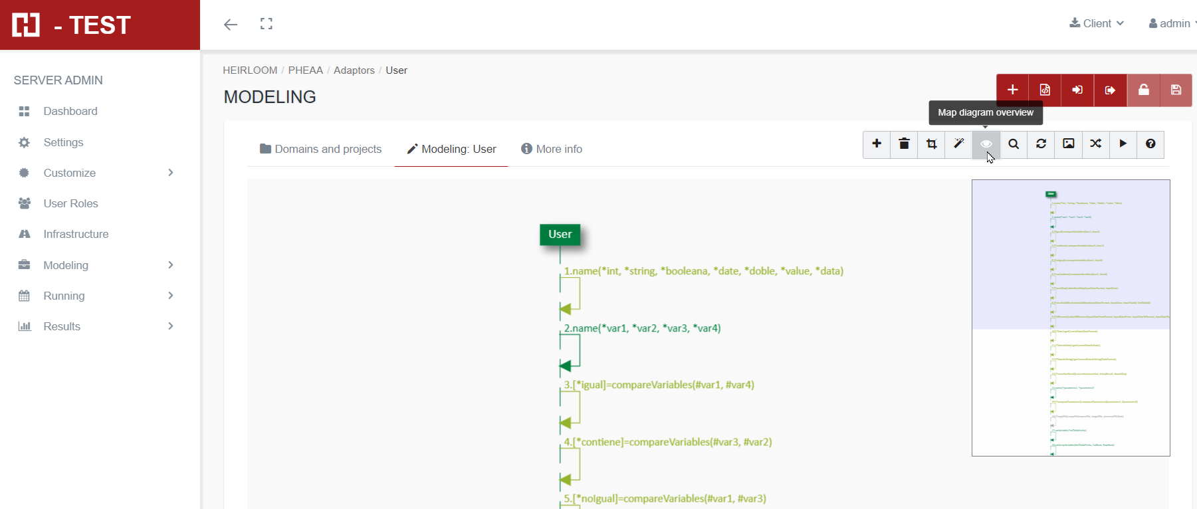
Task: Click the diagram overview minimap thumbnail
Action: click(1070, 318)
